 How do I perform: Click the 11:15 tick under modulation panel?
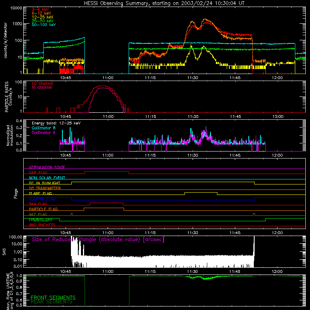point(150,155)
